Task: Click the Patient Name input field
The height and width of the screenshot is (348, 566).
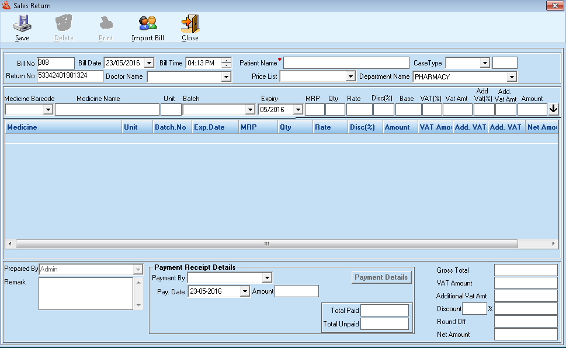Action: [x=346, y=63]
